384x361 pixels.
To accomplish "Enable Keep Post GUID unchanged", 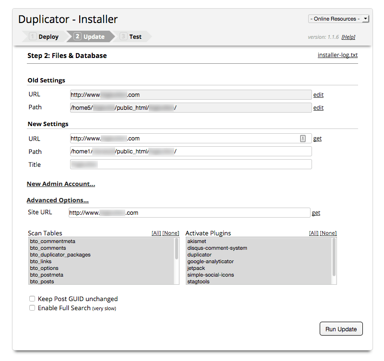I will click(32, 299).
